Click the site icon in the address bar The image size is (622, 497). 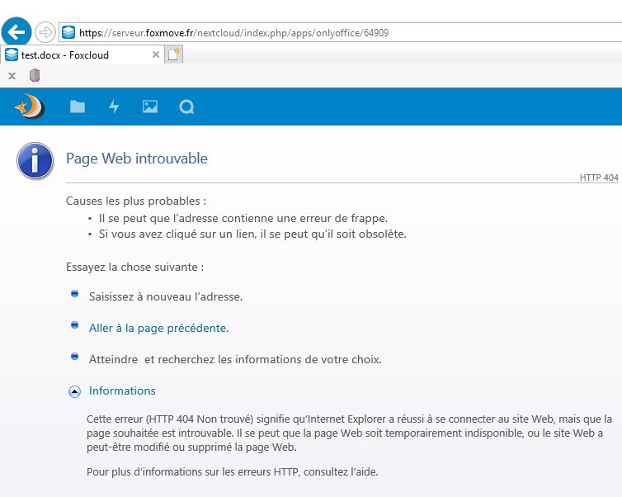pyautogui.click(x=68, y=33)
